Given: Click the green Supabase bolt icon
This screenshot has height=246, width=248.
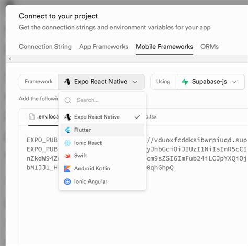Looking at the screenshot, I should (185, 82).
